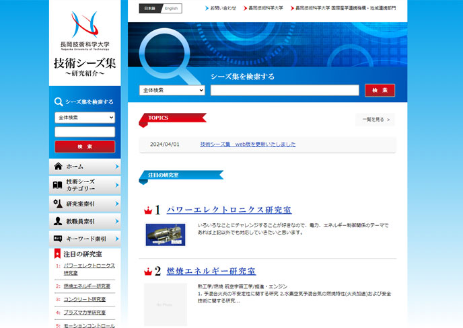Image resolution: width=463 pixels, height=328 pixels.
Task: Click sidebar link 燃焼エネルギー研究室
Action: click(87, 286)
